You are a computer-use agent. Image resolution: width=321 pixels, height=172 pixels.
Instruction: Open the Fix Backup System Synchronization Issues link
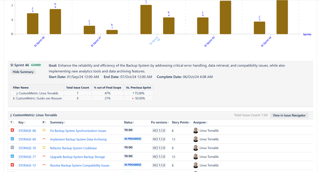click(78, 130)
